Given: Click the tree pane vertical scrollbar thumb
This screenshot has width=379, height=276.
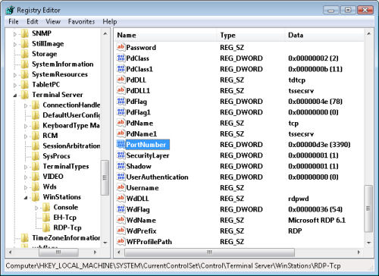Looking at the screenshot, I should [105, 178].
